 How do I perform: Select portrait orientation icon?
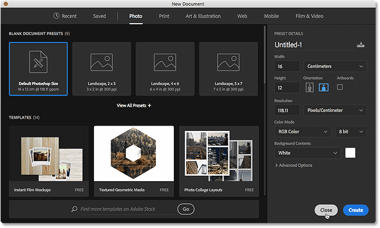309,87
